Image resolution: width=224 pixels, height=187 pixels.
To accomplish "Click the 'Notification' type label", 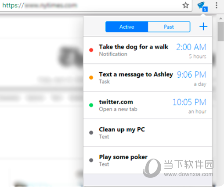I will [113, 54].
